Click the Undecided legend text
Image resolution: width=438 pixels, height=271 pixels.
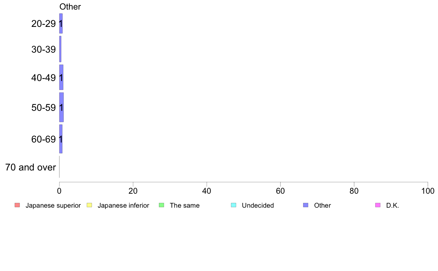pyautogui.click(x=258, y=205)
